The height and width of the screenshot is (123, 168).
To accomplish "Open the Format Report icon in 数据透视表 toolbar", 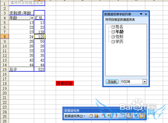I will (x=91, y=116).
